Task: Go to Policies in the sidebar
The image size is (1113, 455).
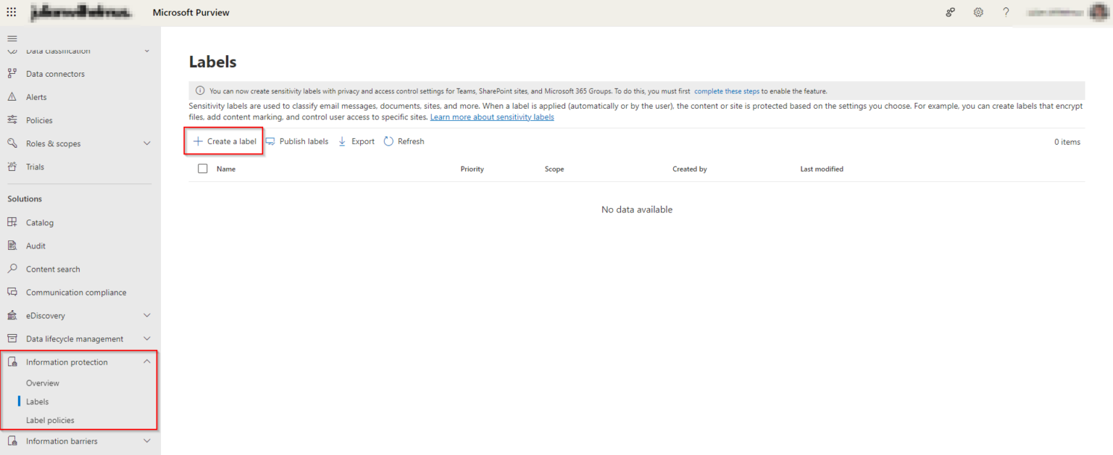Action: coord(39,120)
